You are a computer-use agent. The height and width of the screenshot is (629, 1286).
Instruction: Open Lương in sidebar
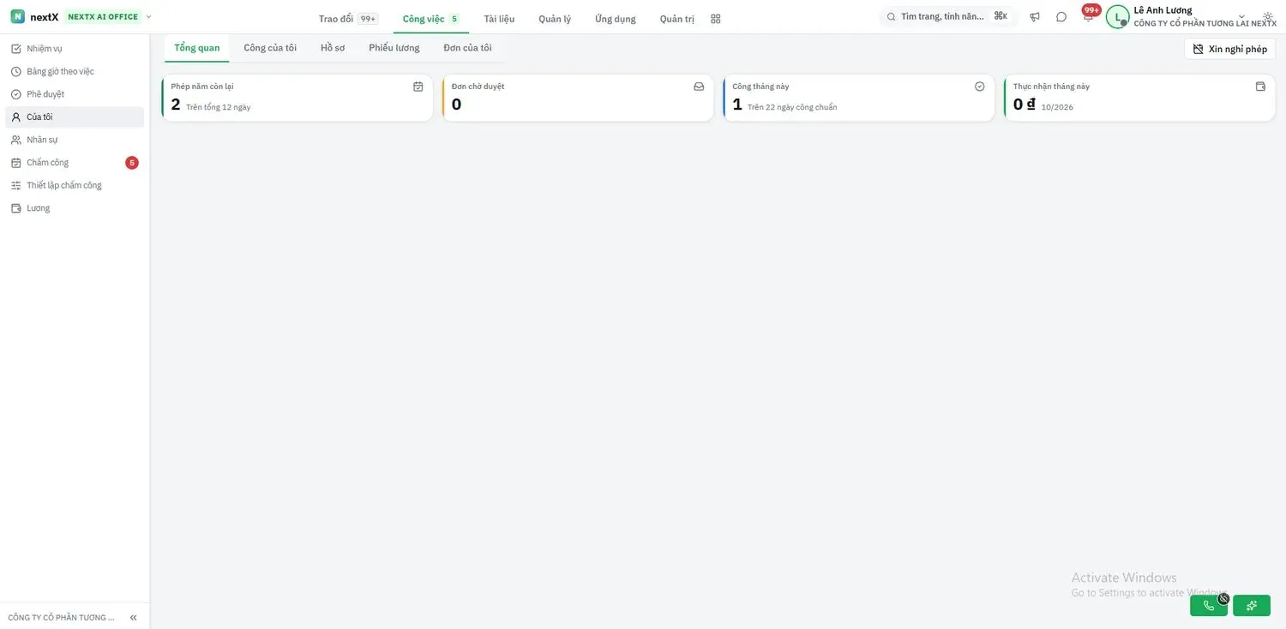[75, 208]
